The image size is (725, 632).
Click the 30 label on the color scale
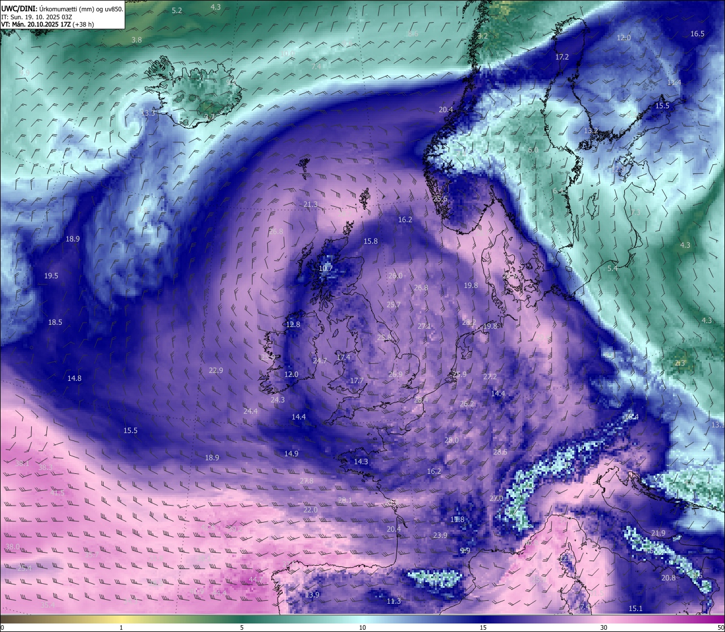click(604, 627)
